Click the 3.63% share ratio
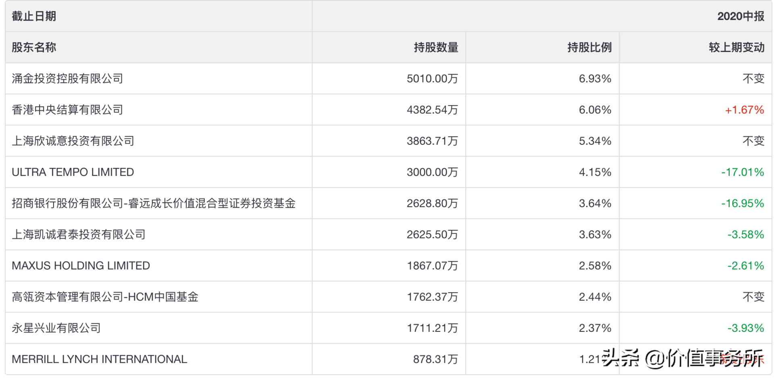 tap(595, 234)
